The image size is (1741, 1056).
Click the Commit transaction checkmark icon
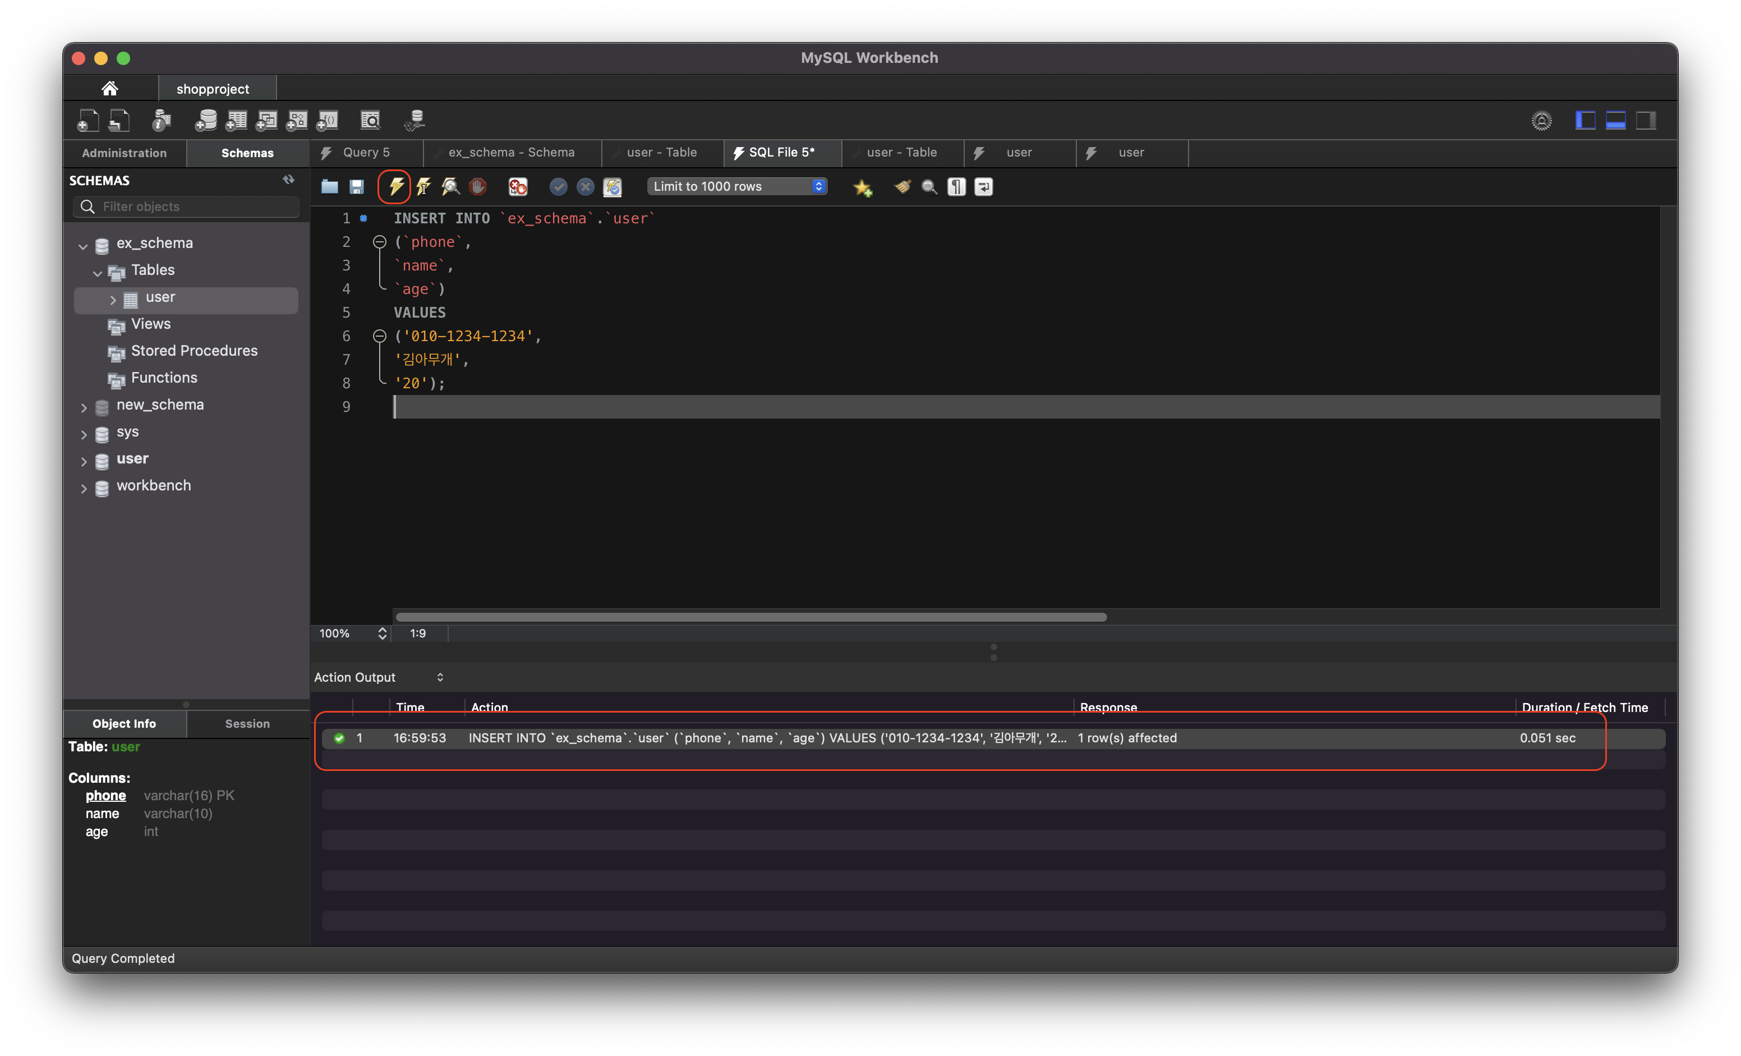(558, 187)
